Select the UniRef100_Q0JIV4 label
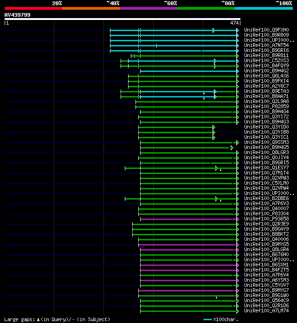 click(x=266, y=158)
